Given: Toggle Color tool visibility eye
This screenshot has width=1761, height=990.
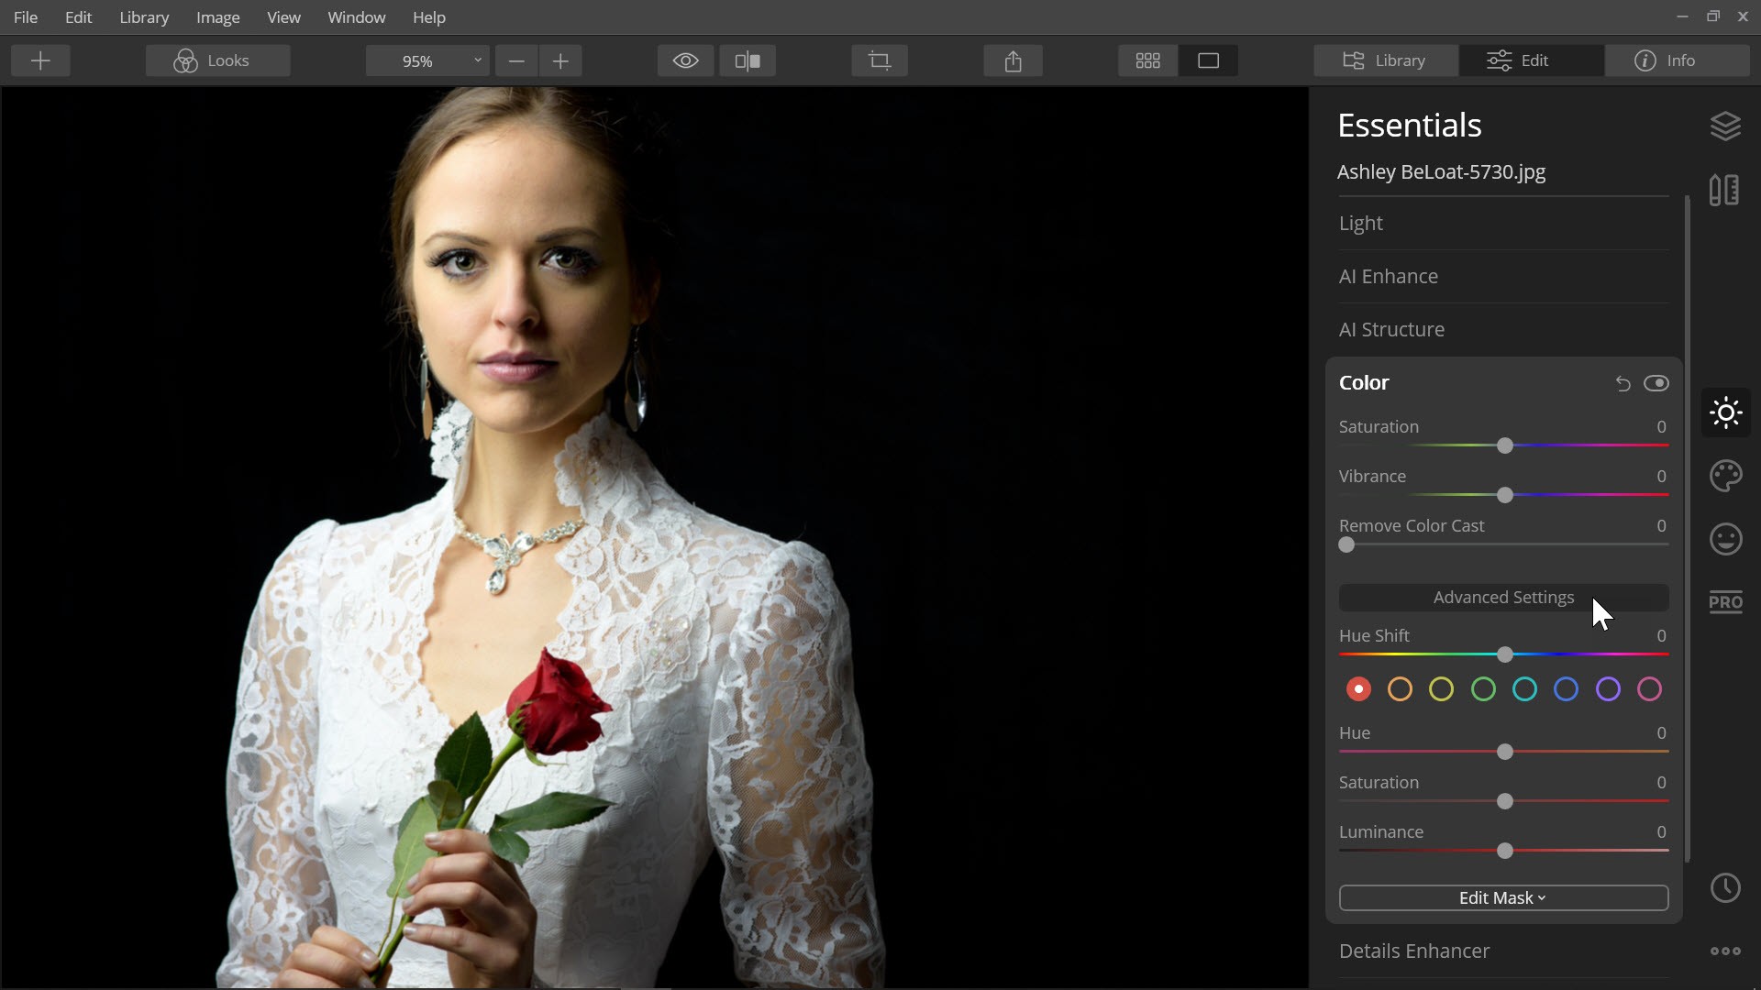Looking at the screenshot, I should point(1656,383).
